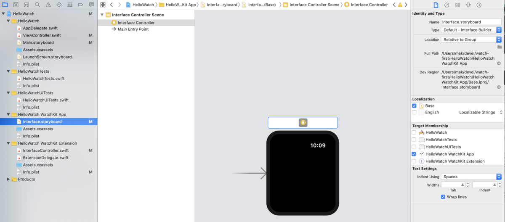The image size is (505, 222).
Task: Click the Tab width stepper
Action: click(468, 185)
